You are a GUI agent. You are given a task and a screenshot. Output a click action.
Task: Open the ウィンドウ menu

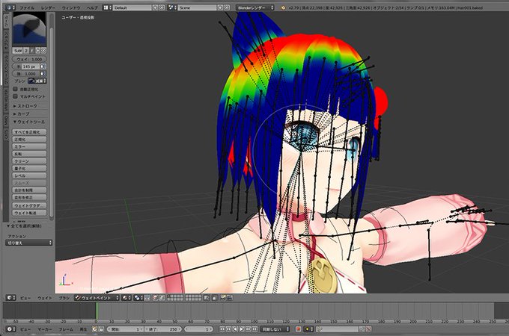tap(71, 7)
